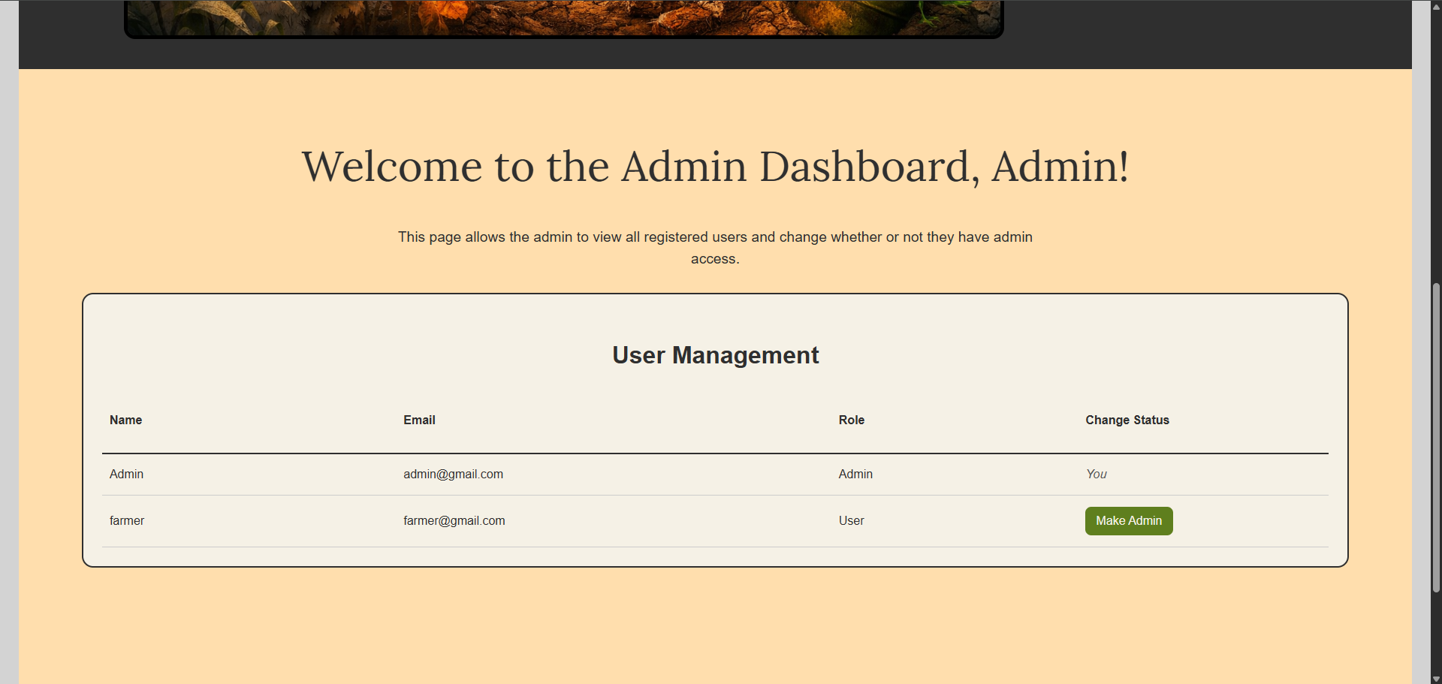
Task: Click the page description paragraph
Action: [x=714, y=247]
